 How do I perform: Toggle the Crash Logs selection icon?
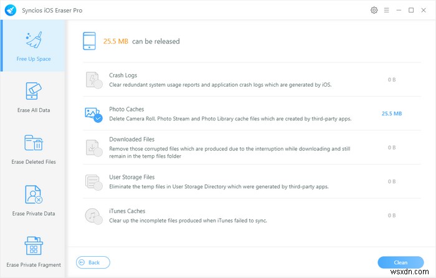pos(93,80)
